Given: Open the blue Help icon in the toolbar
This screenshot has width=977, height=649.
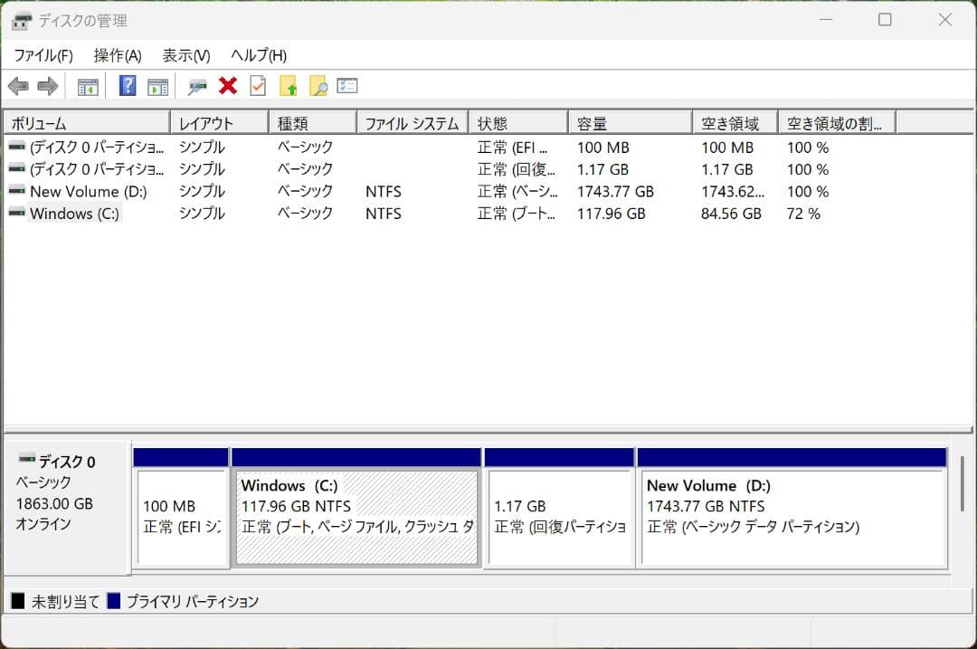Looking at the screenshot, I should 127,86.
